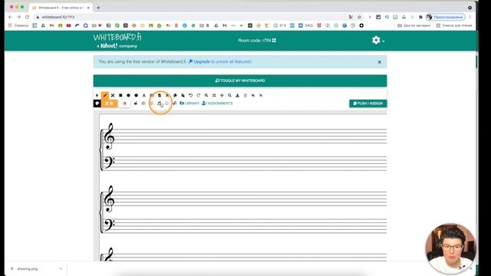Viewport: 491px width, 276px height.
Task: Show room code QR grid icon
Action: click(x=274, y=41)
